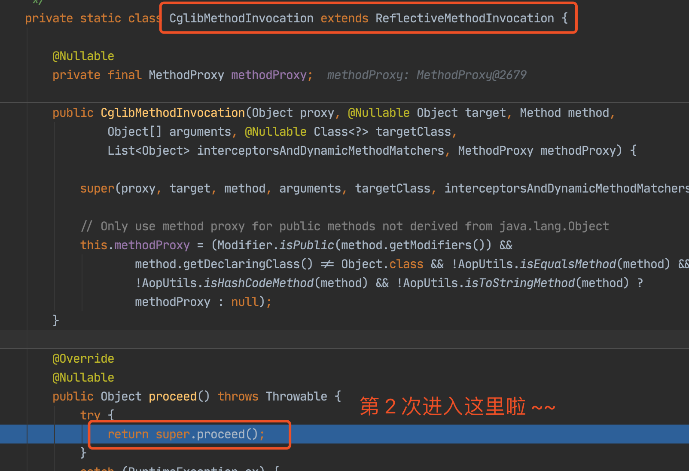Click this.methodProxy assignment target
The width and height of the screenshot is (689, 471).
coord(135,245)
